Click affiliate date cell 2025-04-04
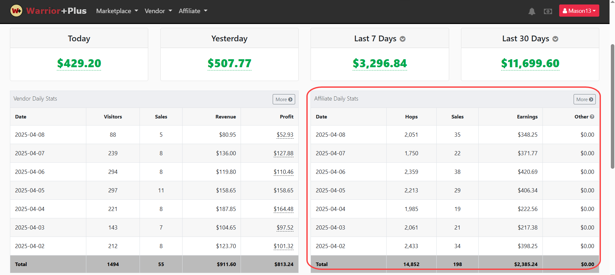The image size is (615, 275). click(x=330, y=209)
